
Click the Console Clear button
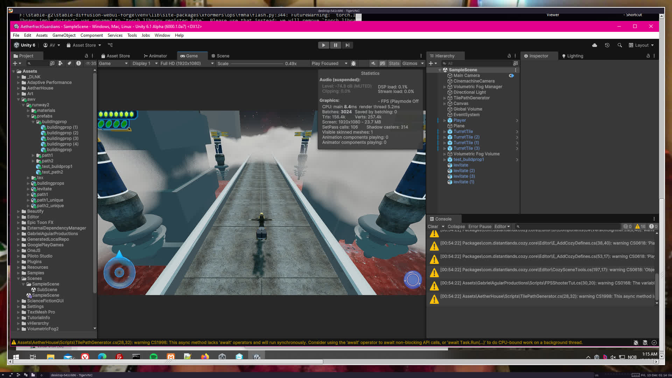coord(433,226)
